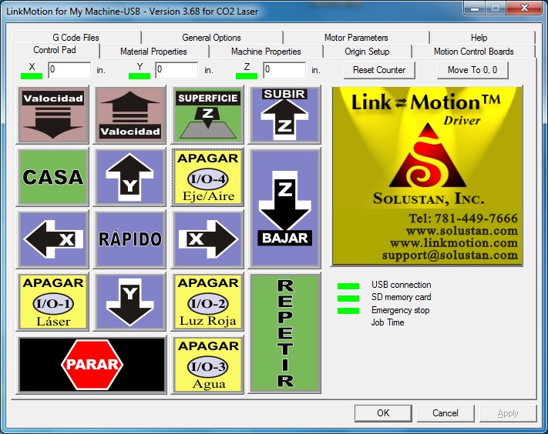Jog Y axis with up arrow
The width and height of the screenshot is (548, 434).
(x=129, y=177)
